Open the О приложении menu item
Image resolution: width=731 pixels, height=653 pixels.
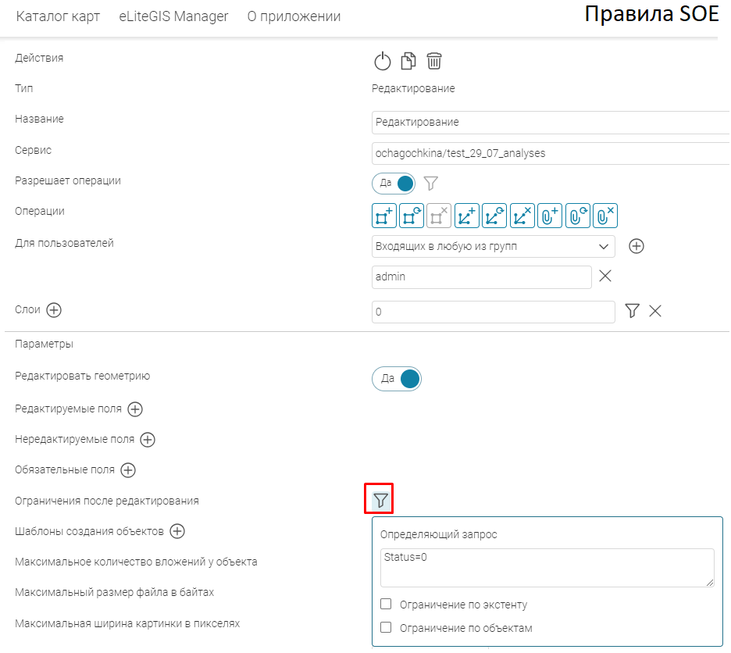(294, 16)
